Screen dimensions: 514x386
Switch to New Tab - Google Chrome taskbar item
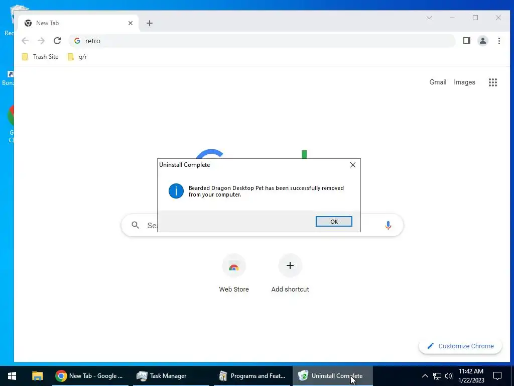tap(90, 376)
